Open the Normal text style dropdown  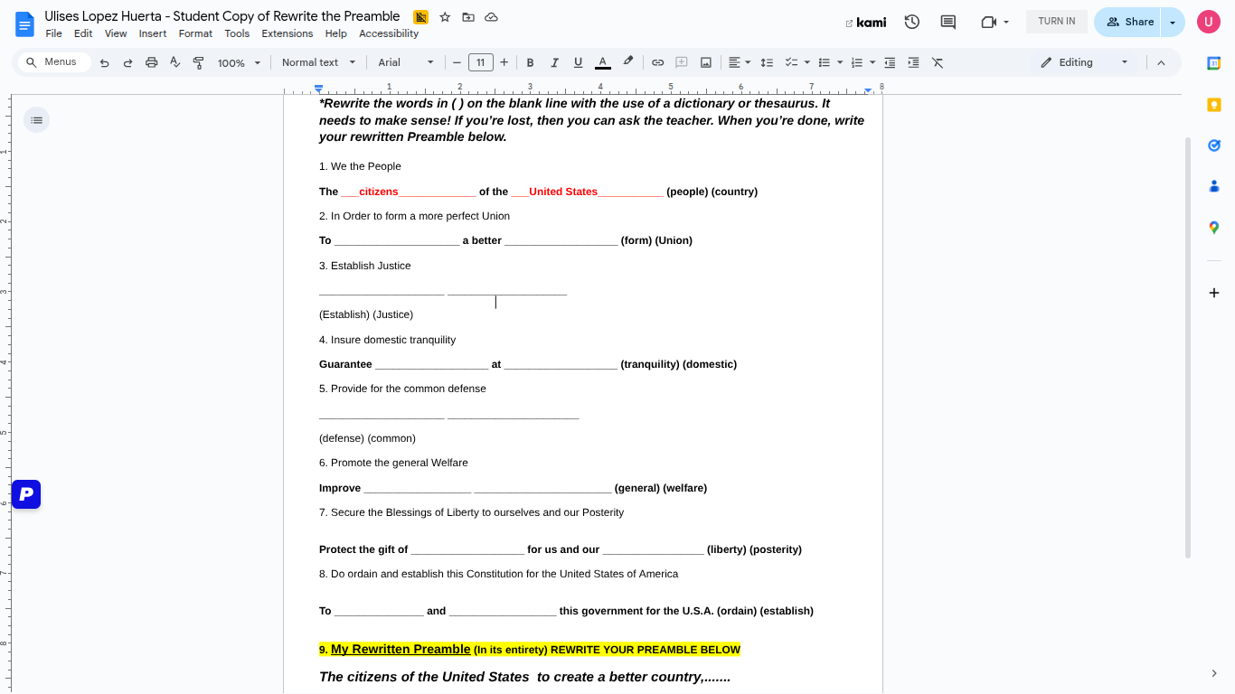point(317,62)
